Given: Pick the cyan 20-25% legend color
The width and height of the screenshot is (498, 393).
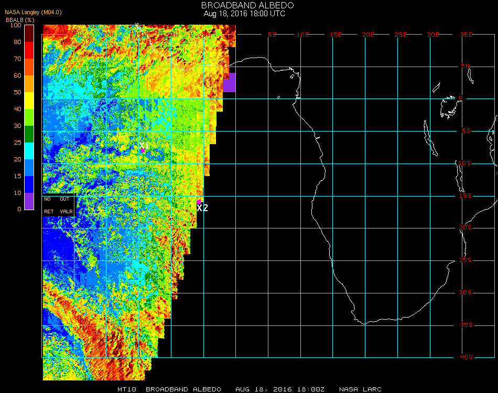Looking at the screenshot, I should (29, 151).
